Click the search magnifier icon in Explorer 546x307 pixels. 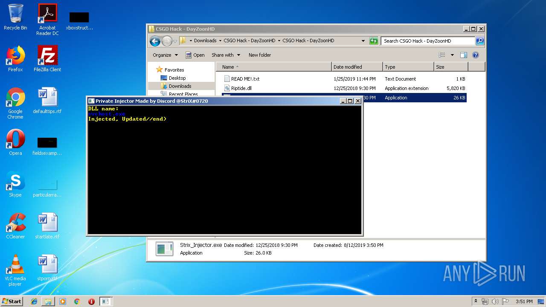tap(480, 41)
